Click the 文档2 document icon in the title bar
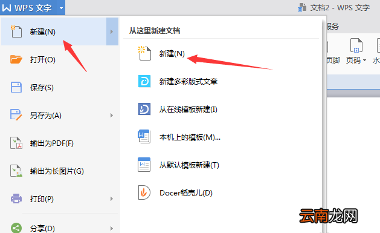 [x=301, y=7]
